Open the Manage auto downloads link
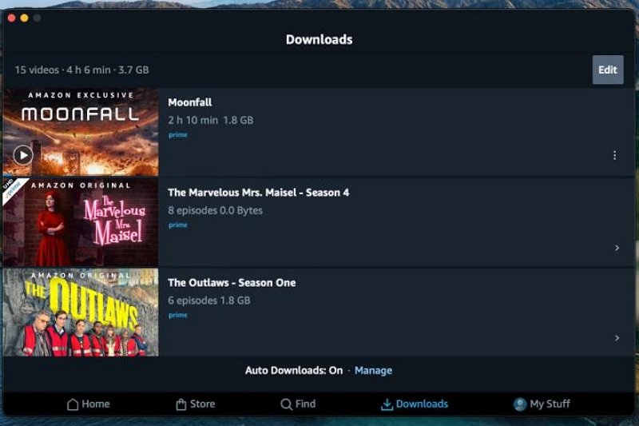Screen dimensions: 639x426 (373, 371)
